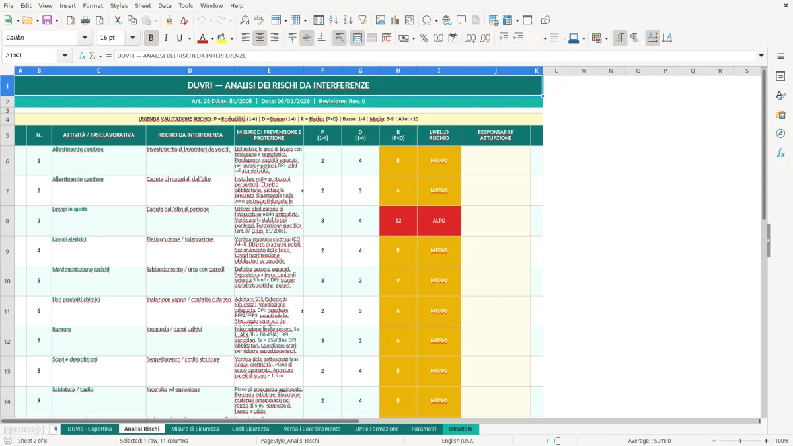The image size is (793, 446).
Task: Click the horizontal scrollbar thumb
Action: tap(180, 420)
